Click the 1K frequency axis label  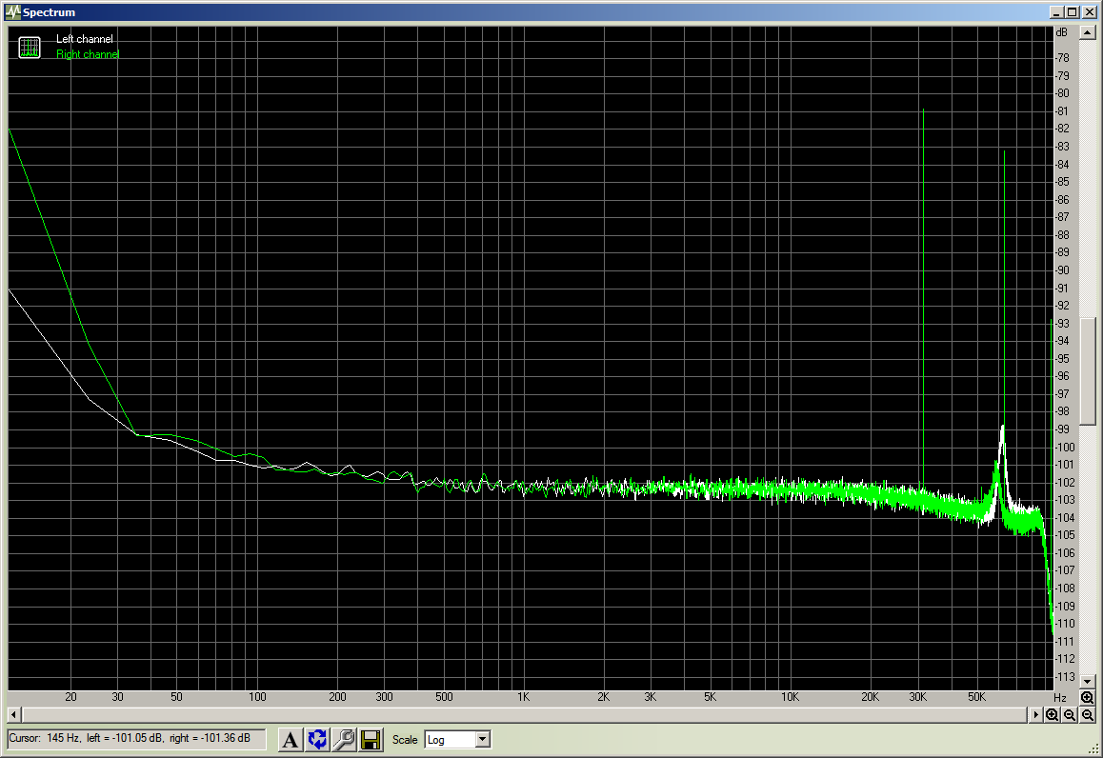click(523, 697)
